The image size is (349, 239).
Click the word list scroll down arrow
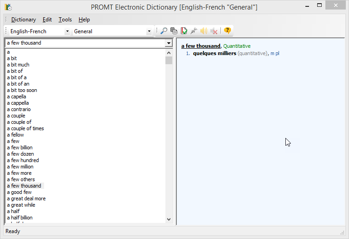(169, 219)
